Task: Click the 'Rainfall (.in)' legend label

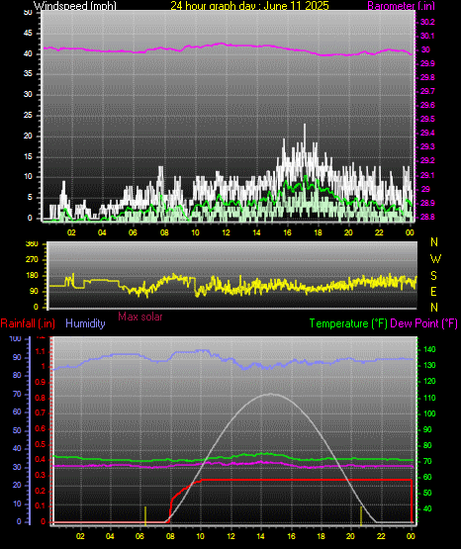Action: point(28,323)
